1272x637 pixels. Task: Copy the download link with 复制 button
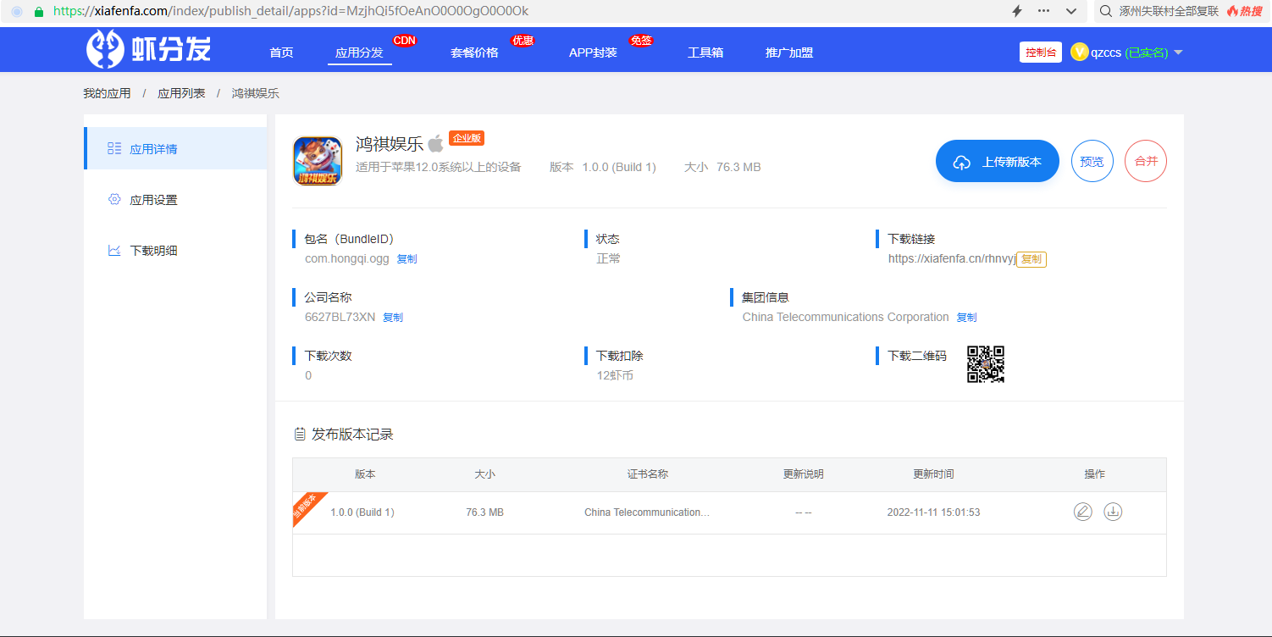point(1031,259)
